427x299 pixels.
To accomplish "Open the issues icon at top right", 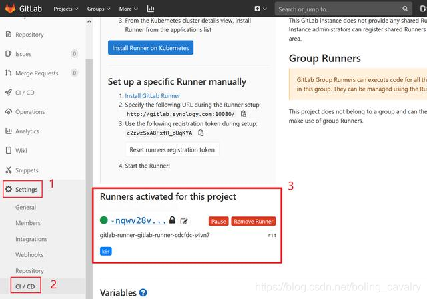I will (423, 9).
